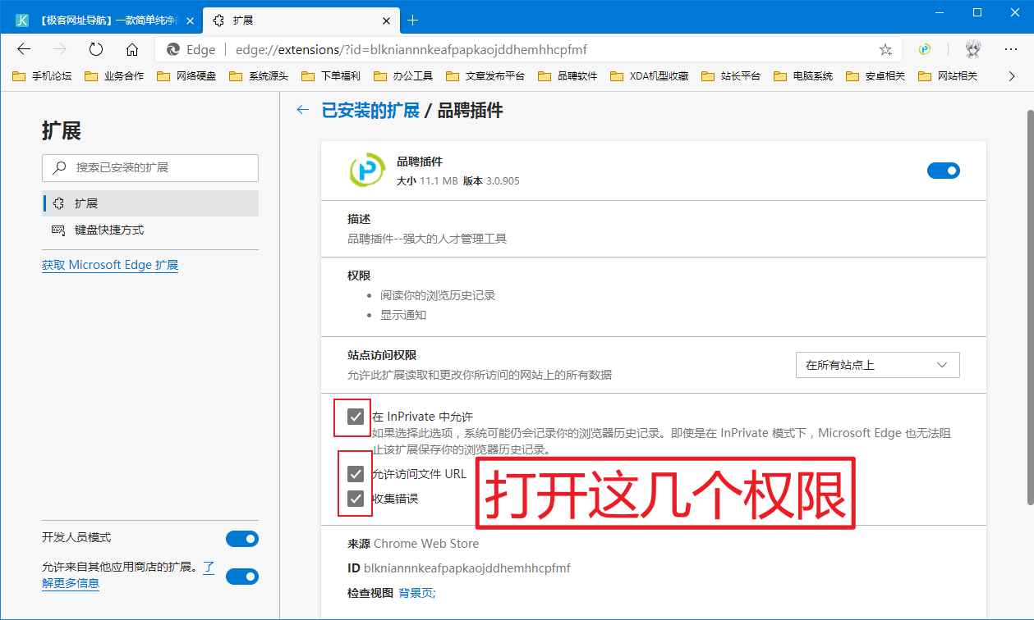Open the Settings and more (...) menu
This screenshot has width=1034, height=620.
click(1011, 49)
